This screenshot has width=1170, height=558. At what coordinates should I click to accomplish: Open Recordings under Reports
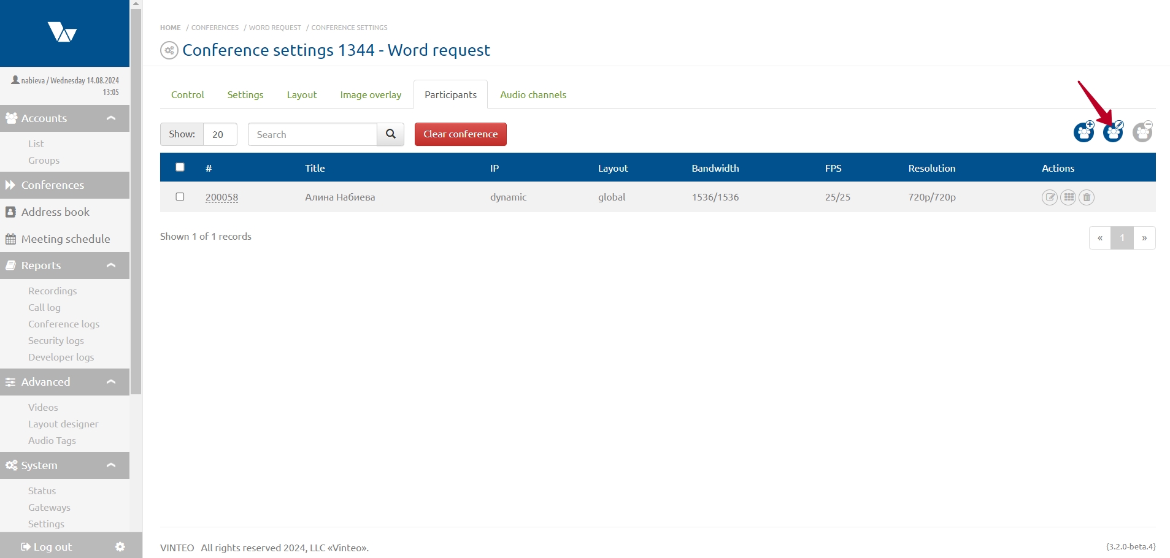tap(53, 291)
